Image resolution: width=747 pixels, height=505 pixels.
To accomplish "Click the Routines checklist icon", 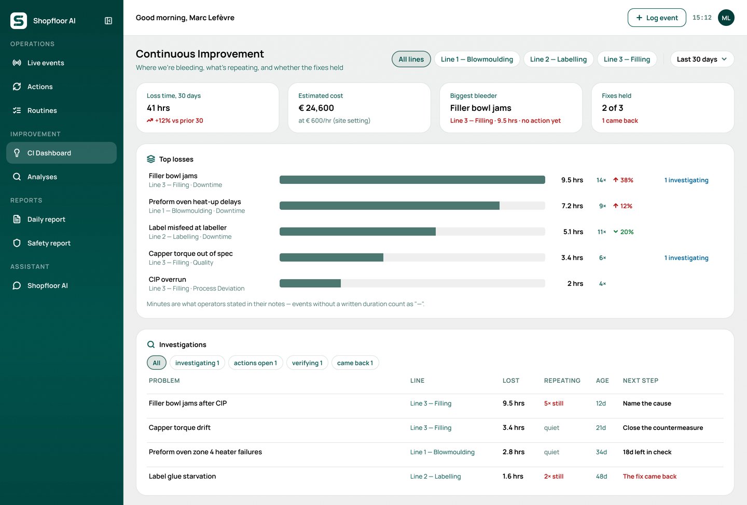I will pyautogui.click(x=17, y=110).
